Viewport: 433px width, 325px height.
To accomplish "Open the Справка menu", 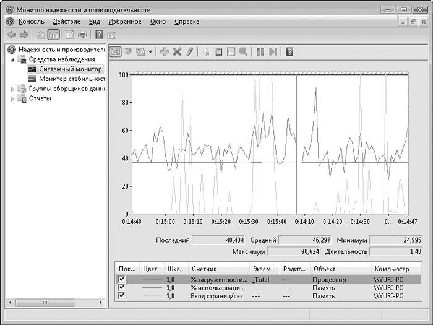I will coord(186,22).
